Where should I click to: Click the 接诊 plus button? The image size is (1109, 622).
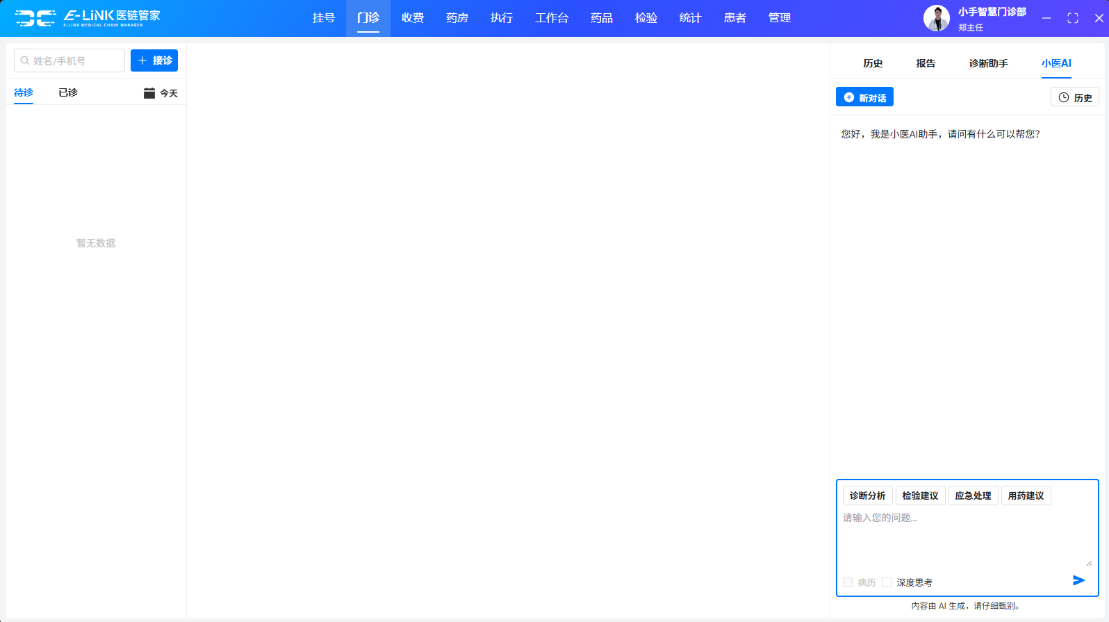pos(154,60)
